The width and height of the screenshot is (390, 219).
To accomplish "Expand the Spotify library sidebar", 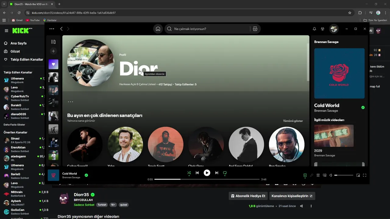I will point(53,42).
